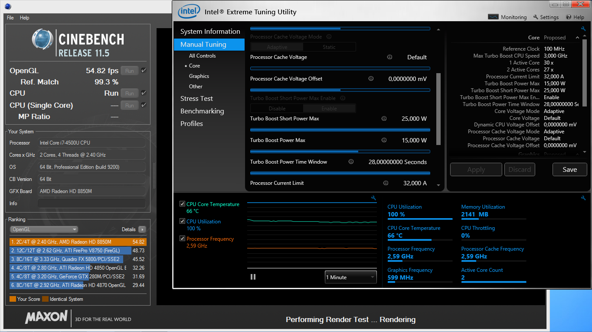
Task: Run the CPU test in Cinebench
Action: pos(130,93)
